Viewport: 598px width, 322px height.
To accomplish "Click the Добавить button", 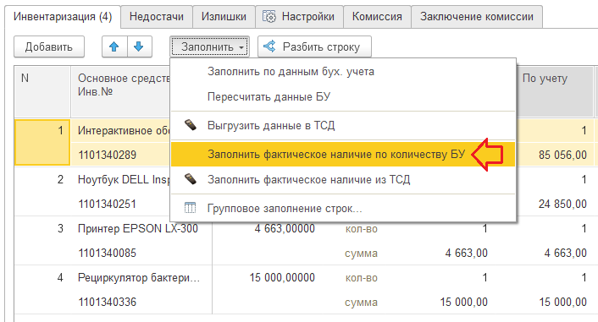I will tap(49, 46).
